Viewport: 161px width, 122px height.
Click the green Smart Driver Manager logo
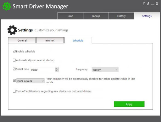[7, 6]
